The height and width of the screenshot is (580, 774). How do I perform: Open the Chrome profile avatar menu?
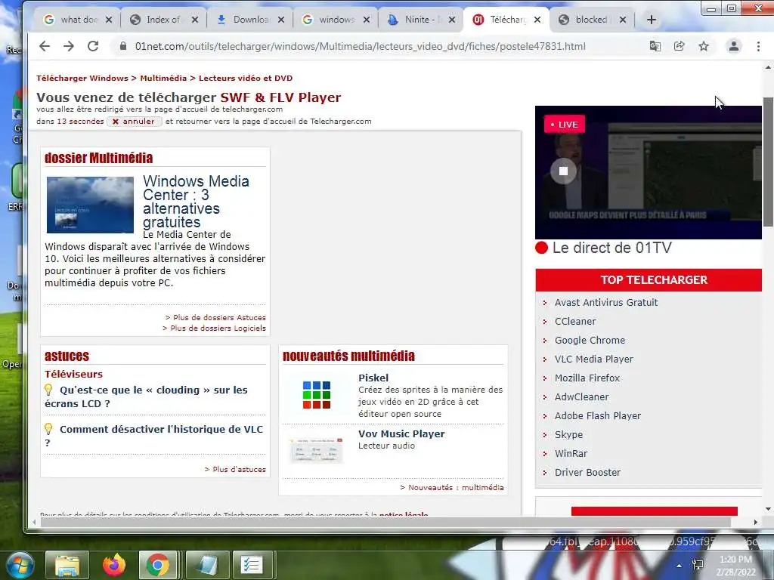[733, 46]
